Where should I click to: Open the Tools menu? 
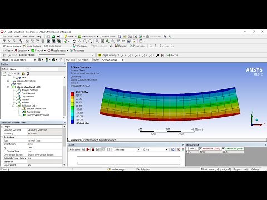click(32, 37)
